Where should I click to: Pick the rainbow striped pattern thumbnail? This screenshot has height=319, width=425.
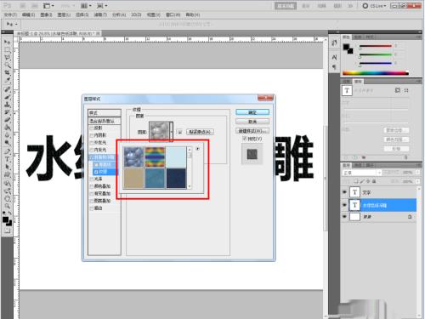pyautogui.click(x=155, y=157)
